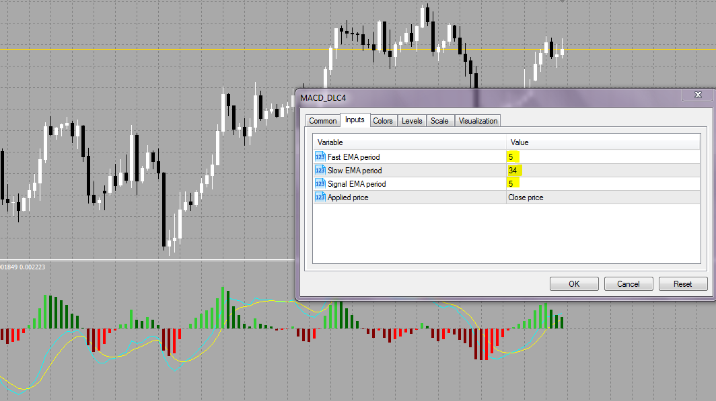Click the 123 icon beside Slow EMA period
The image size is (716, 401).
coord(319,170)
